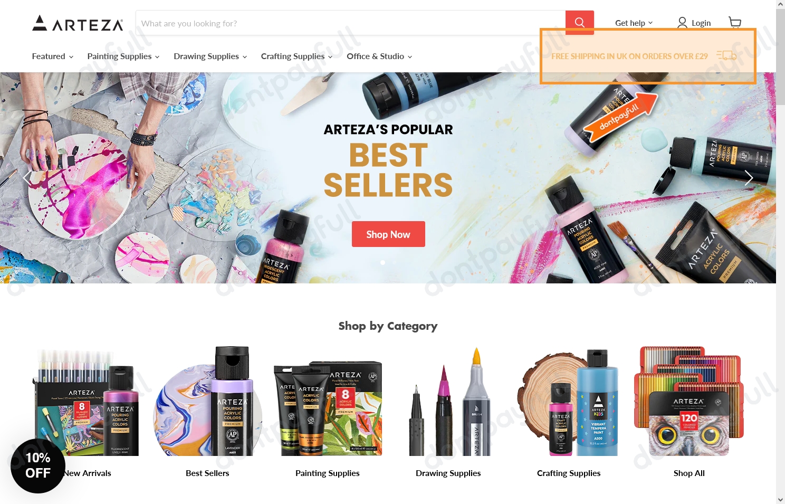
Task: Open Drawing Supplies nav menu
Action: pos(210,56)
